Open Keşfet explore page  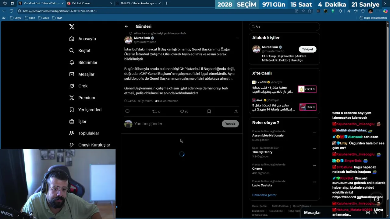click(80, 50)
